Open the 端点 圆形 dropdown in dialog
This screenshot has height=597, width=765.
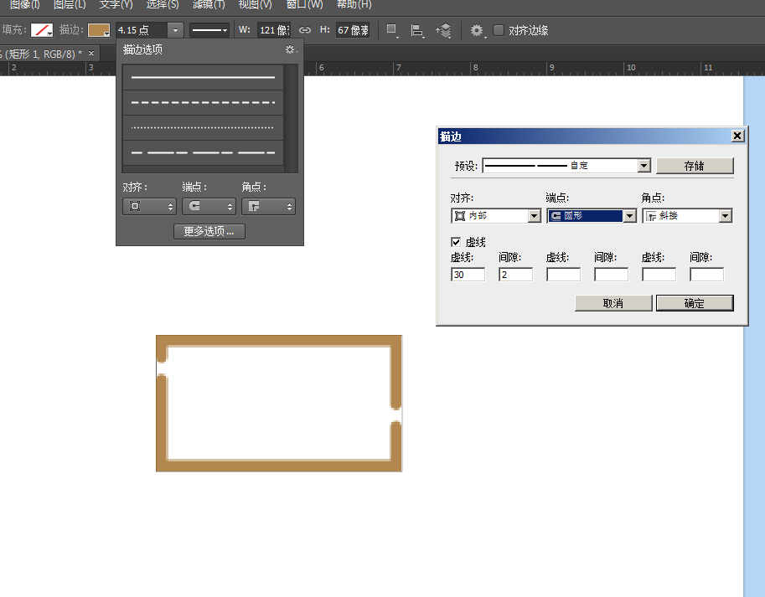pyautogui.click(x=592, y=215)
